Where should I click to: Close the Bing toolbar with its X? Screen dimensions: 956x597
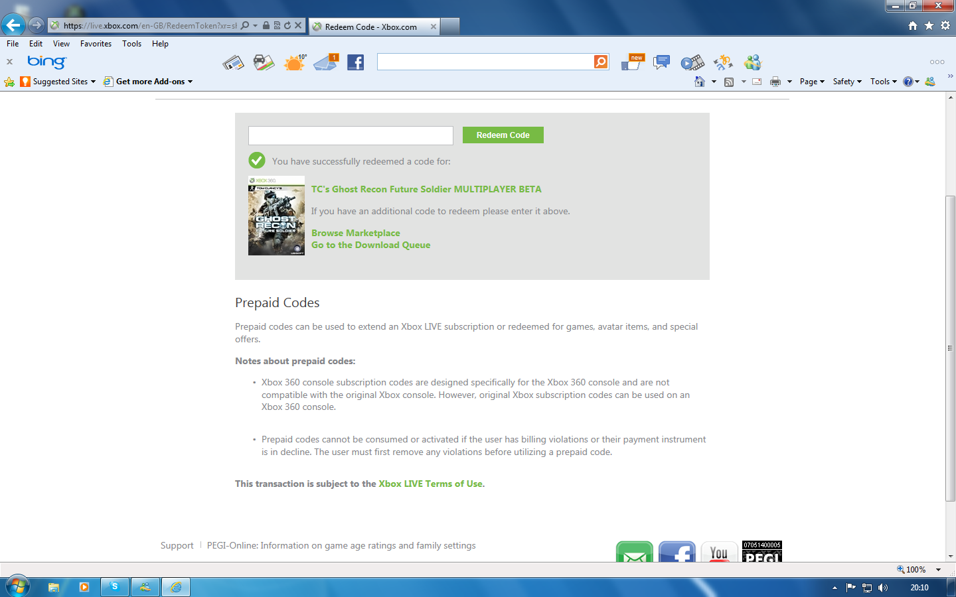(x=9, y=62)
